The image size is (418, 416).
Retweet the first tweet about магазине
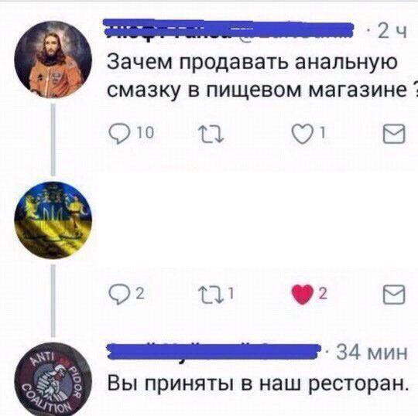click(211, 134)
